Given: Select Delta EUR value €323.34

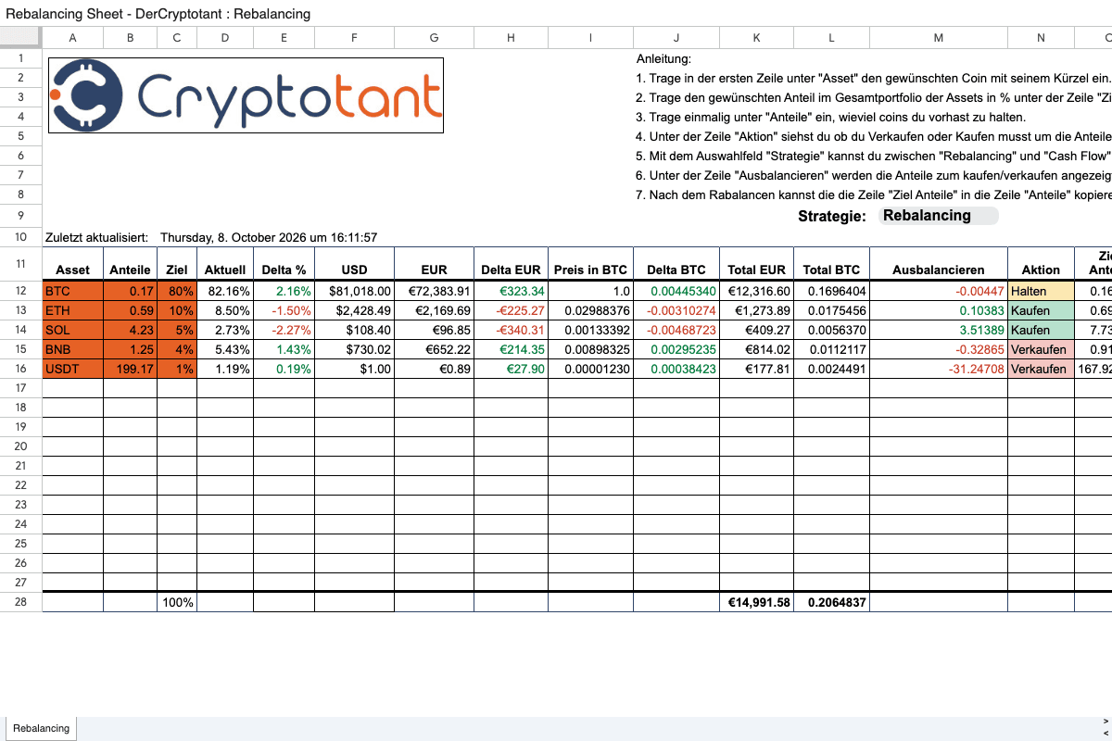Looking at the screenshot, I should [512, 291].
